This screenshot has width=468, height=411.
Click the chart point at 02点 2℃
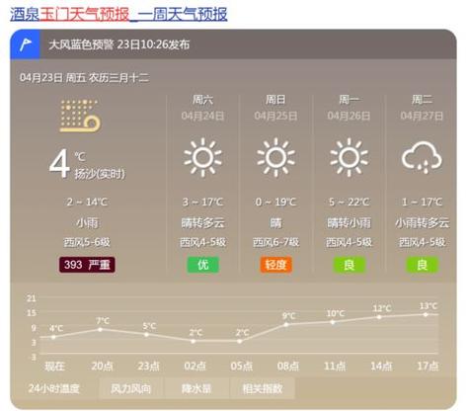pyautogui.click(x=194, y=341)
